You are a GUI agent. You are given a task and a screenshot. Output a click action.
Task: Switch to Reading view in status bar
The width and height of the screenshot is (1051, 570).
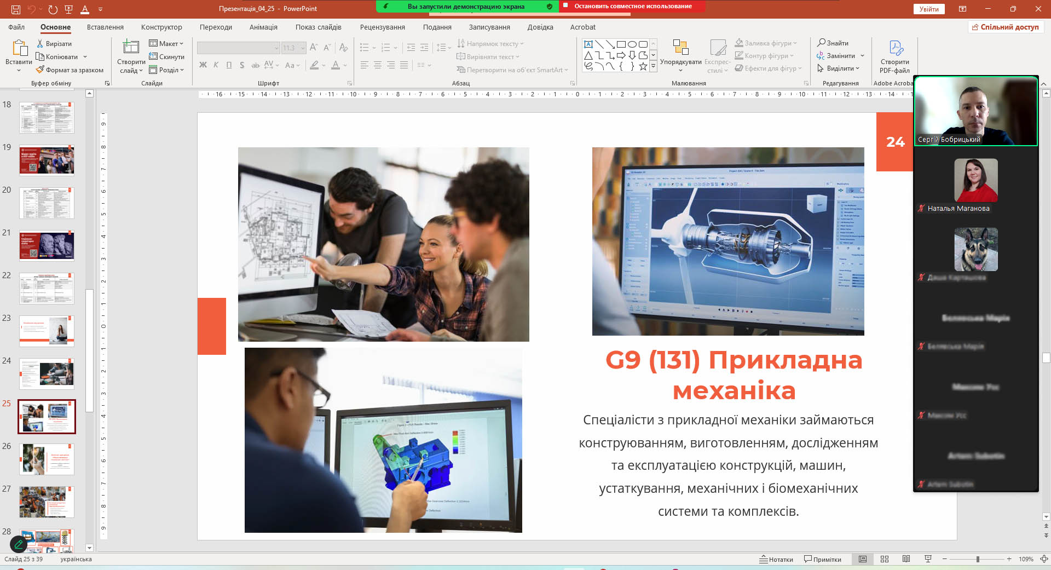(x=906, y=559)
